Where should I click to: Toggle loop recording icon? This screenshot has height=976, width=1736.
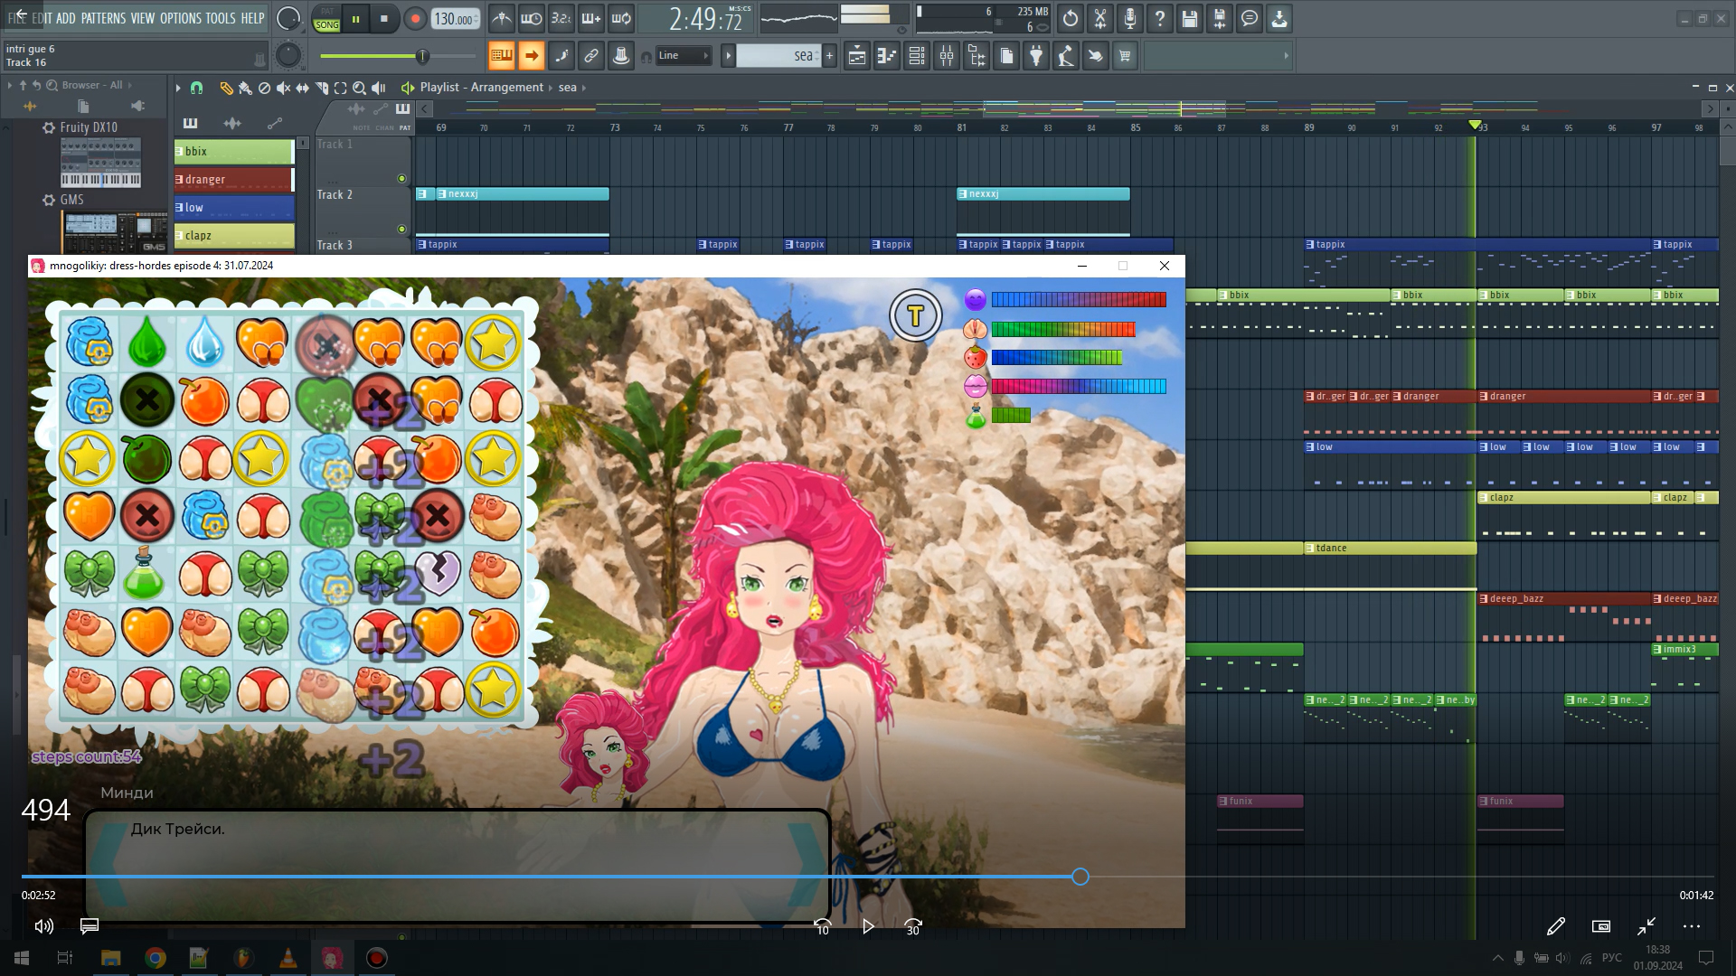point(621,18)
